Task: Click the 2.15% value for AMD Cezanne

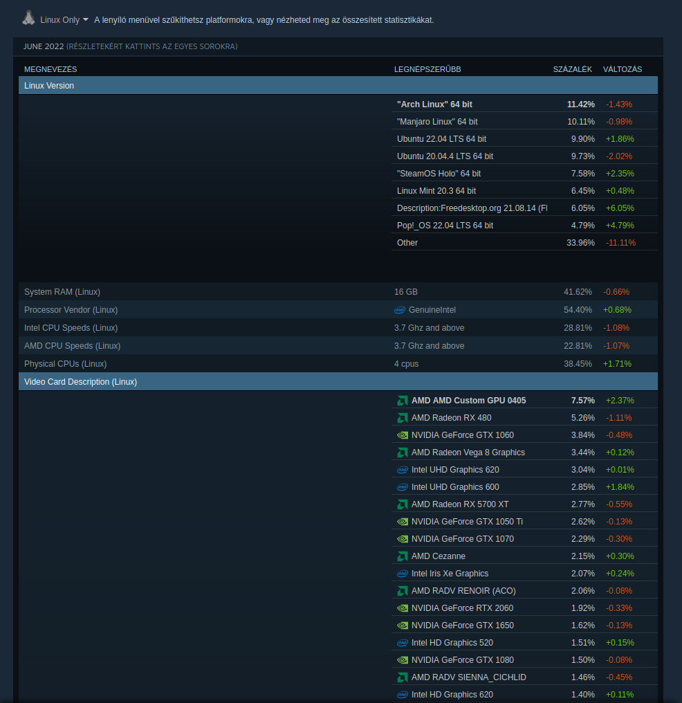Action: (x=583, y=556)
